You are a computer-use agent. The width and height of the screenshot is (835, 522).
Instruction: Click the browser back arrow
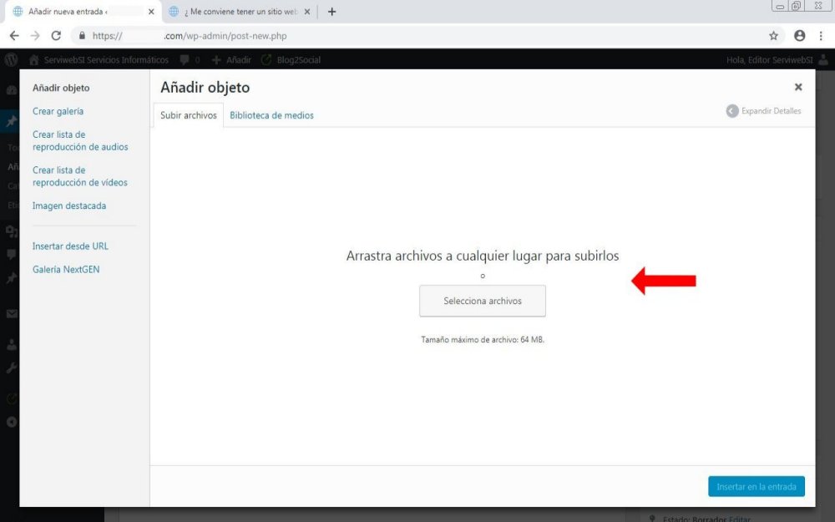pos(14,36)
